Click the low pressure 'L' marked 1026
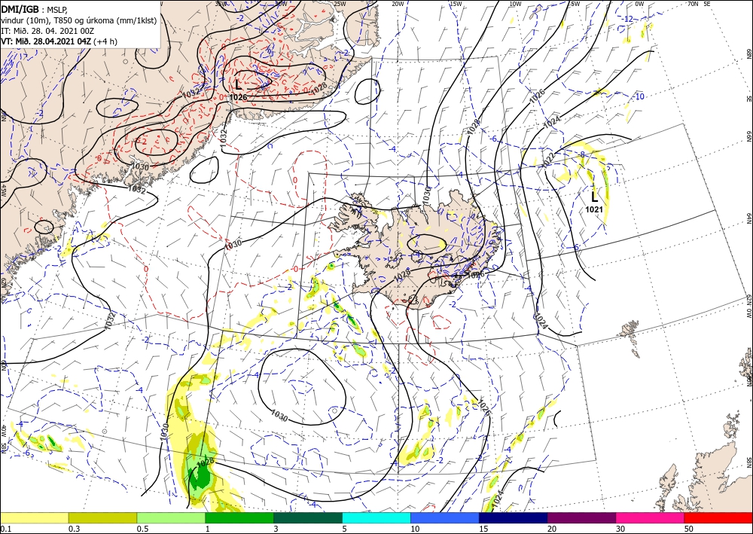 (x=238, y=85)
